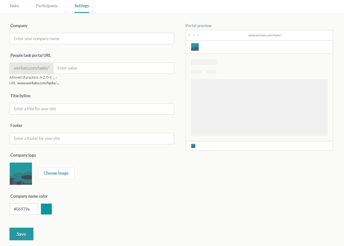Click Choose image to upload a logo

(56, 173)
